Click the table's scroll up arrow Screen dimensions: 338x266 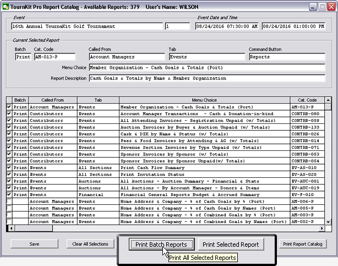point(328,100)
